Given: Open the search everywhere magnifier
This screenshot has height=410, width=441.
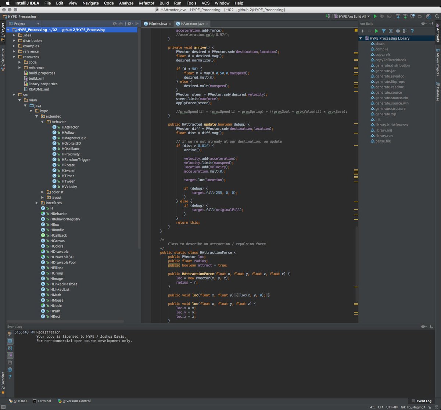Looking at the screenshot, I should (x=436, y=17).
